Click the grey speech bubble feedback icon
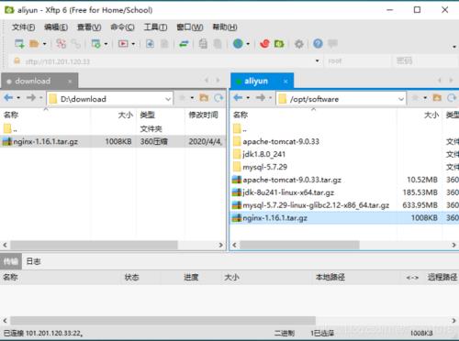The image size is (459, 341). 332,43
